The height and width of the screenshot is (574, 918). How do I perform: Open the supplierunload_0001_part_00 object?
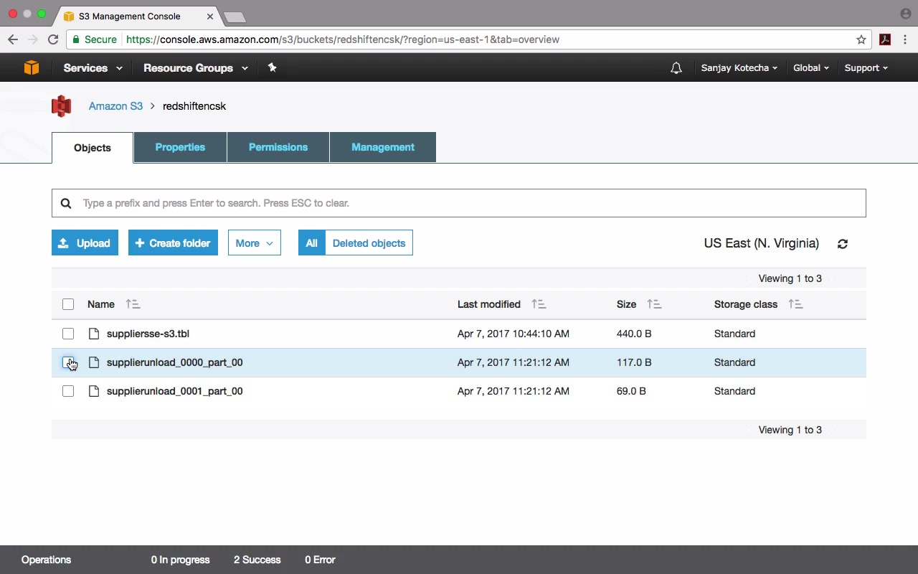[x=174, y=391]
